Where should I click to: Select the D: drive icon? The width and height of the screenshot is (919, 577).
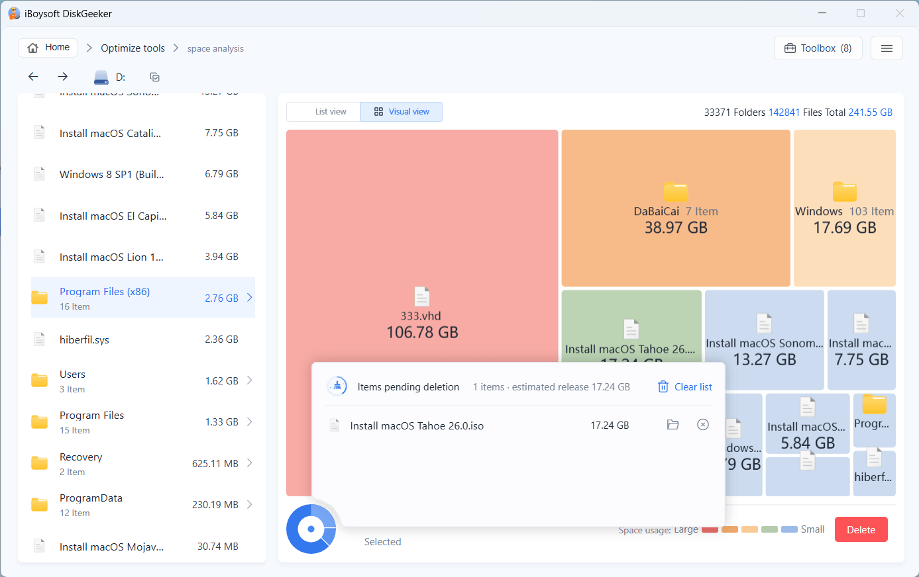pyautogui.click(x=101, y=77)
